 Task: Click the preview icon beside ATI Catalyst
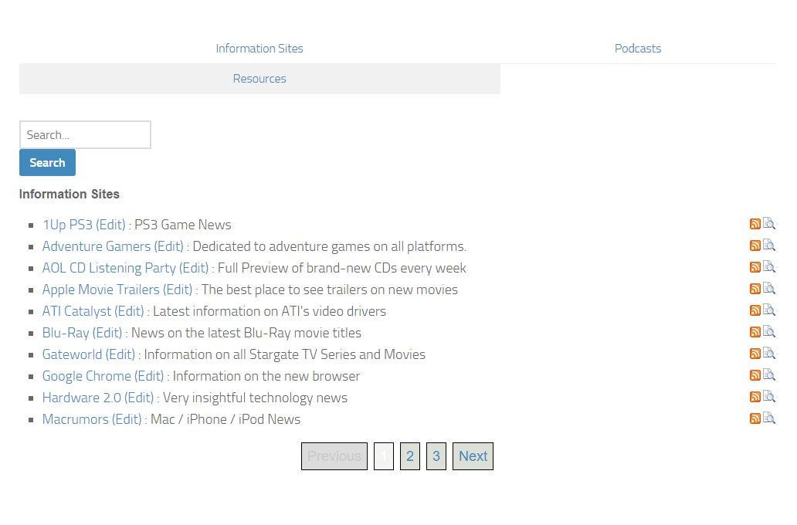pos(769,310)
